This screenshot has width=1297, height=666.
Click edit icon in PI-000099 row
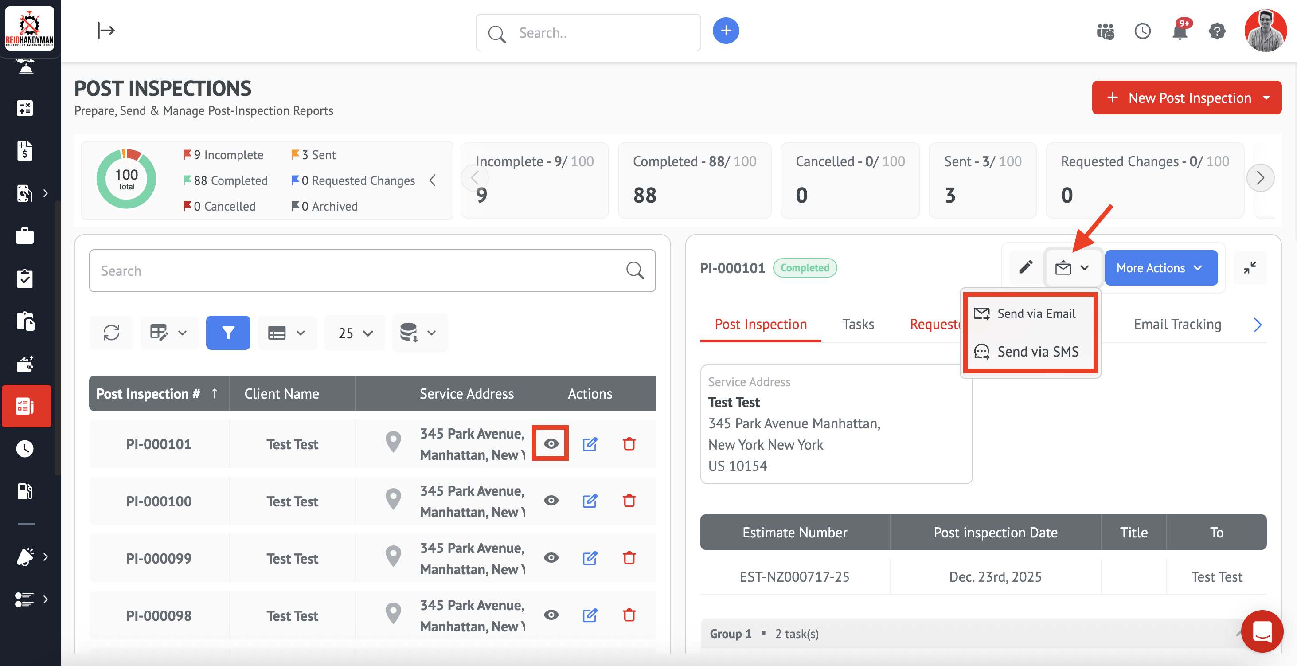pyautogui.click(x=590, y=558)
